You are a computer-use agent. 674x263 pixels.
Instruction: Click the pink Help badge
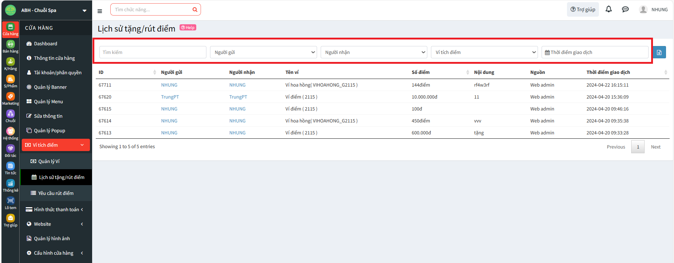coord(188,28)
